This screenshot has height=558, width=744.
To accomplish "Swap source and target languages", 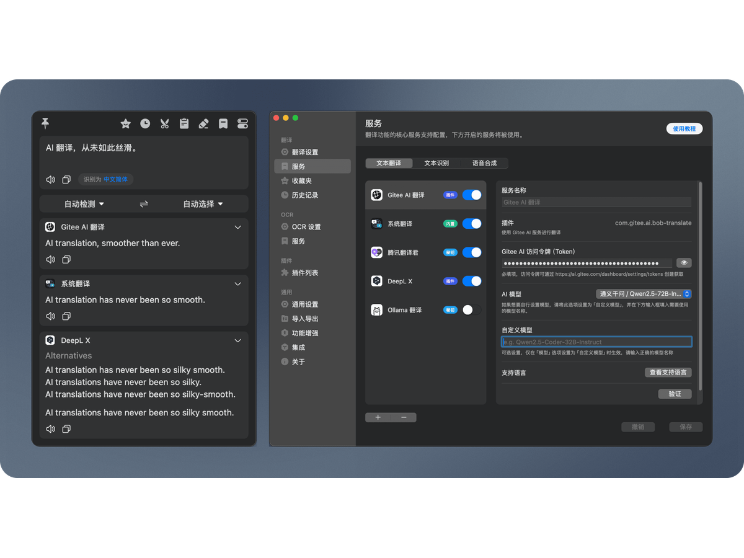I will (x=144, y=204).
